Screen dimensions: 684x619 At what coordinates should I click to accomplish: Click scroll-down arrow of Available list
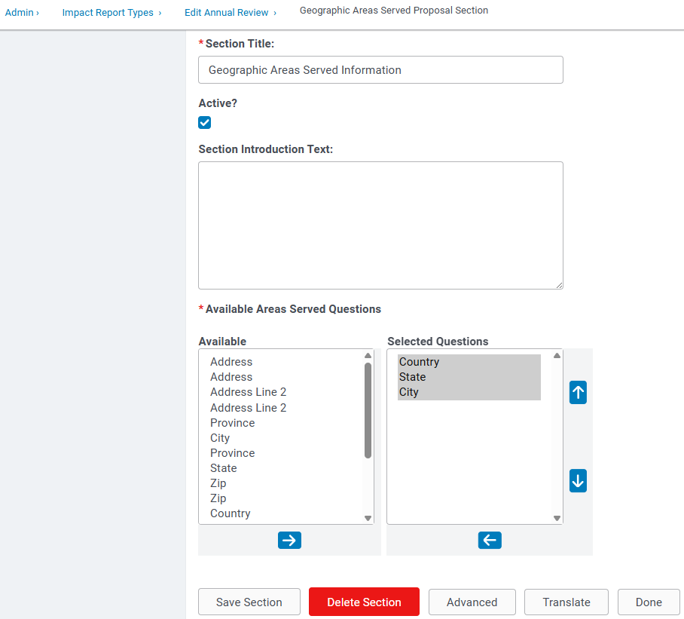tap(368, 518)
